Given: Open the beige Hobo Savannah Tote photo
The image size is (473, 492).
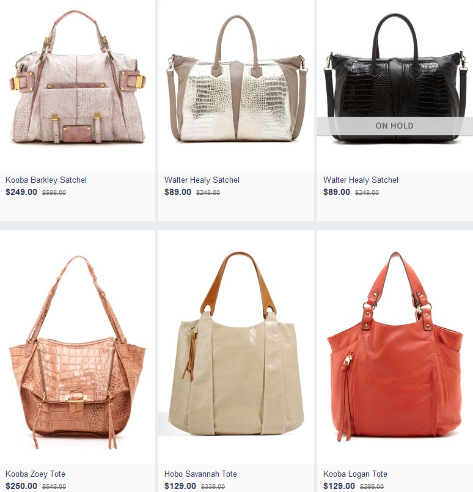Looking at the screenshot, I should (237, 343).
